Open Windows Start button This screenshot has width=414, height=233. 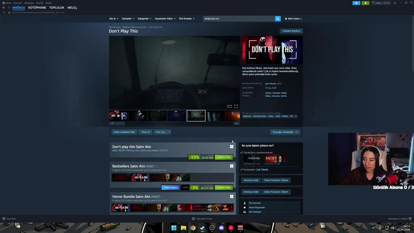(174, 228)
